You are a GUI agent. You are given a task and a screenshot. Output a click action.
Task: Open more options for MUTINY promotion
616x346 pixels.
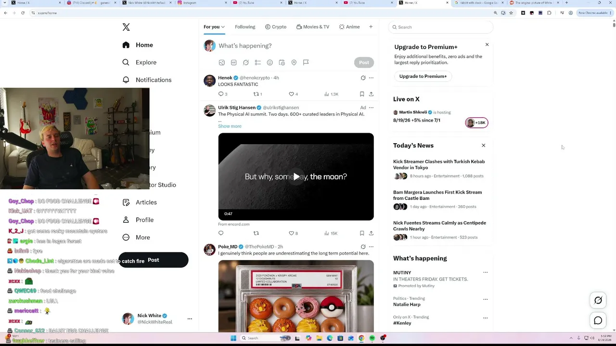485,272
